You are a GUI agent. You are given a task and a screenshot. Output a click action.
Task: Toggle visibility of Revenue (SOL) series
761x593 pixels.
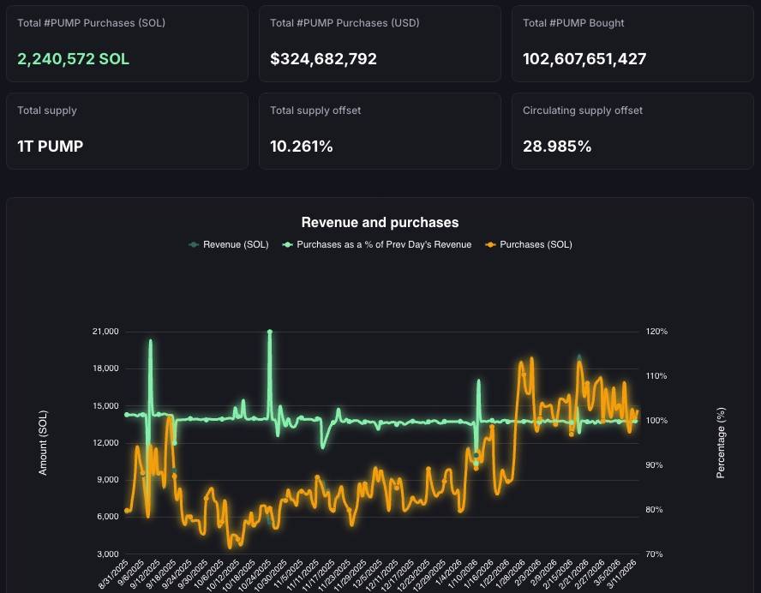tap(226, 244)
